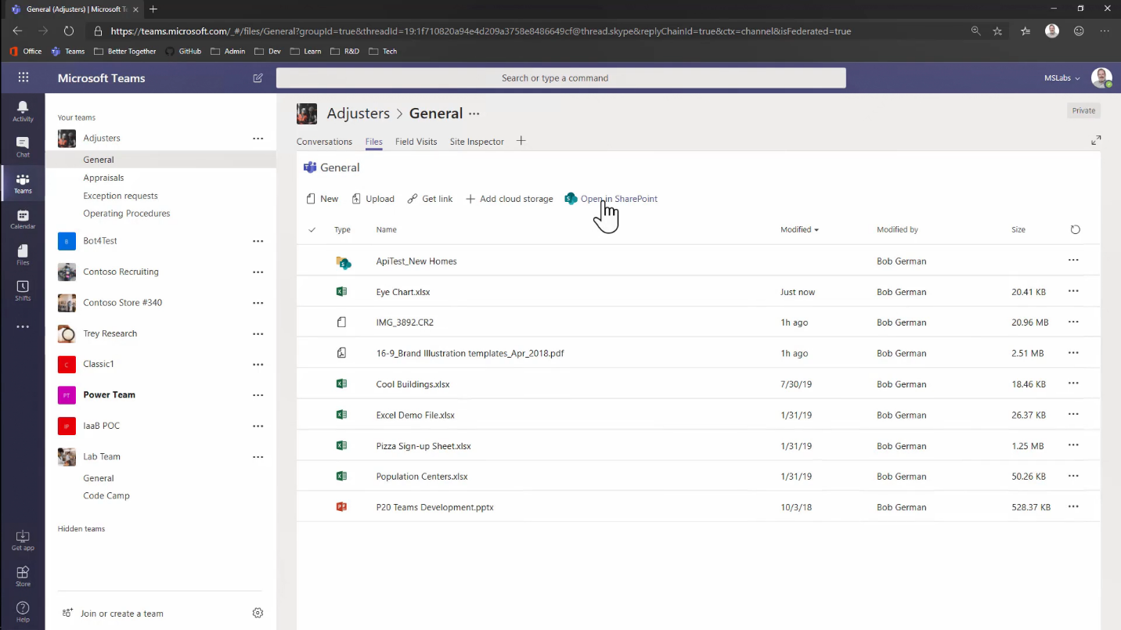Open Help at bottom of left rail
This screenshot has height=630, width=1121.
point(23,611)
